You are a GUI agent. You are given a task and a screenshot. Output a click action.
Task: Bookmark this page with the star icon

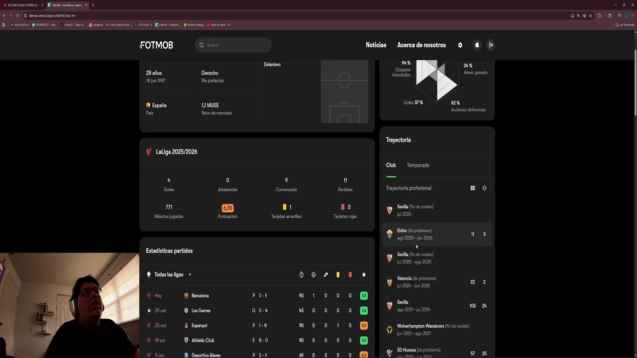tap(590, 15)
